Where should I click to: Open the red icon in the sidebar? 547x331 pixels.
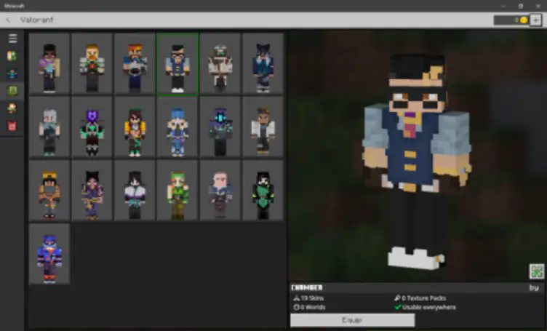12,126
